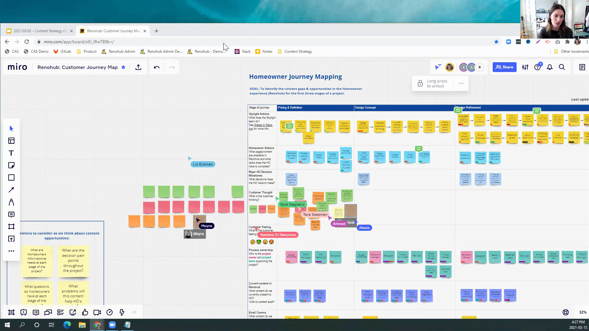Open the Content Strategy bookmarks folder
The height and width of the screenshot is (331, 589).
(x=294, y=51)
